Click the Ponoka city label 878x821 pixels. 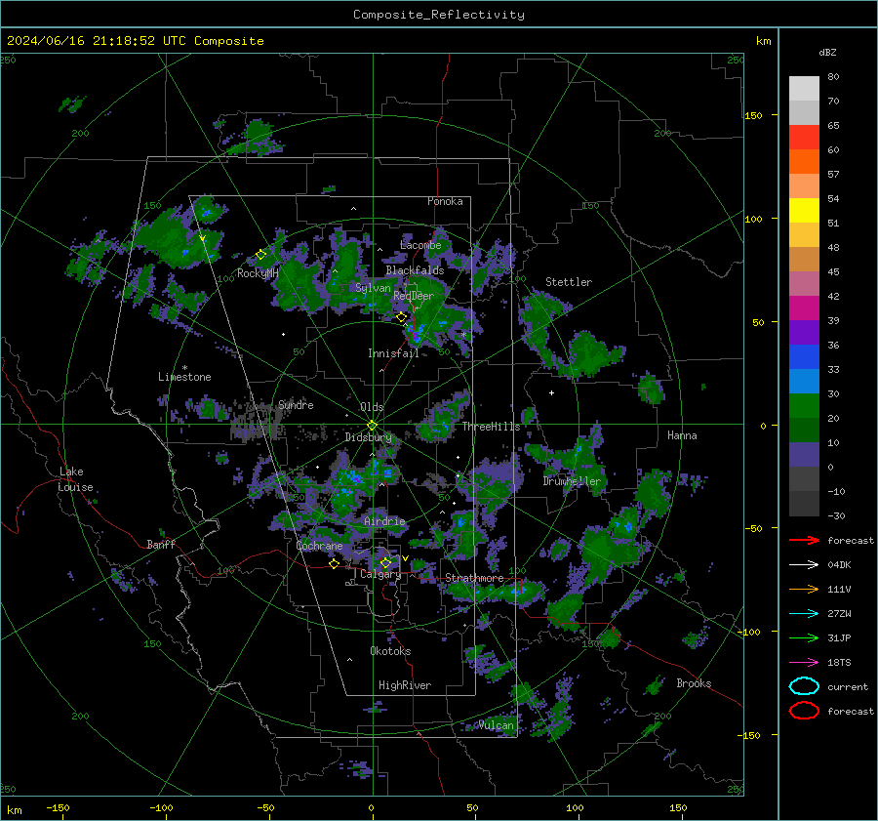coord(445,201)
